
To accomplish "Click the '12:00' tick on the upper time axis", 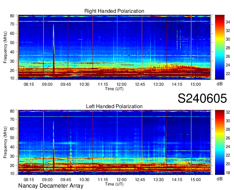I will pyautogui.click(x=121, y=84).
